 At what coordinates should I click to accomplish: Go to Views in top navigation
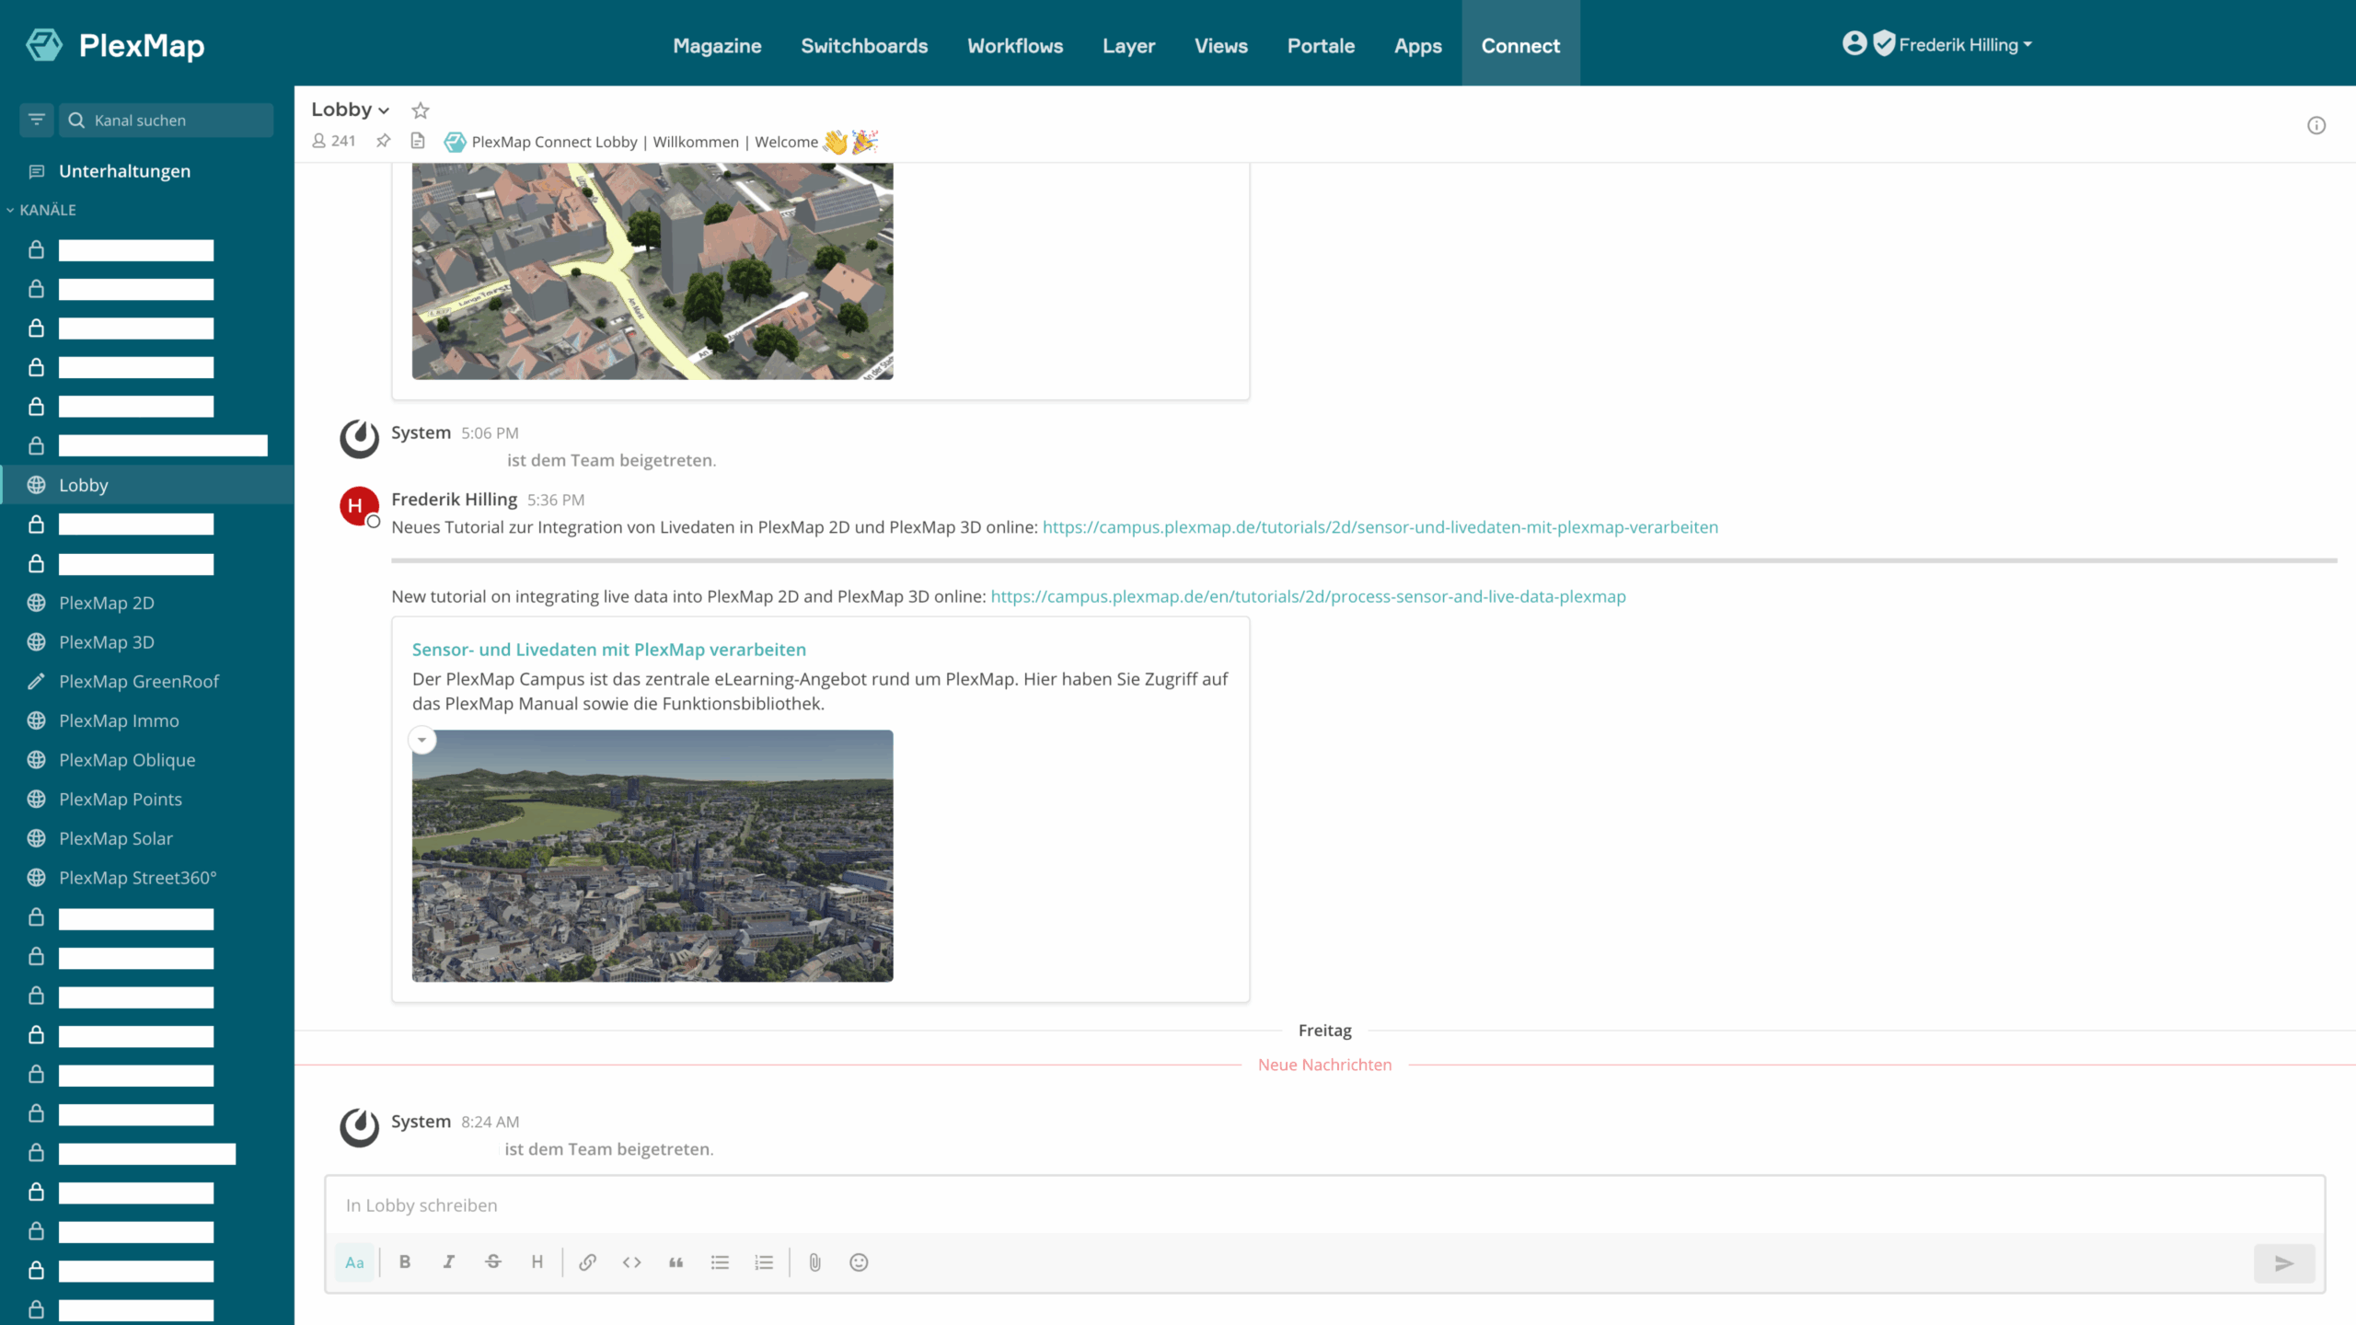1221,45
